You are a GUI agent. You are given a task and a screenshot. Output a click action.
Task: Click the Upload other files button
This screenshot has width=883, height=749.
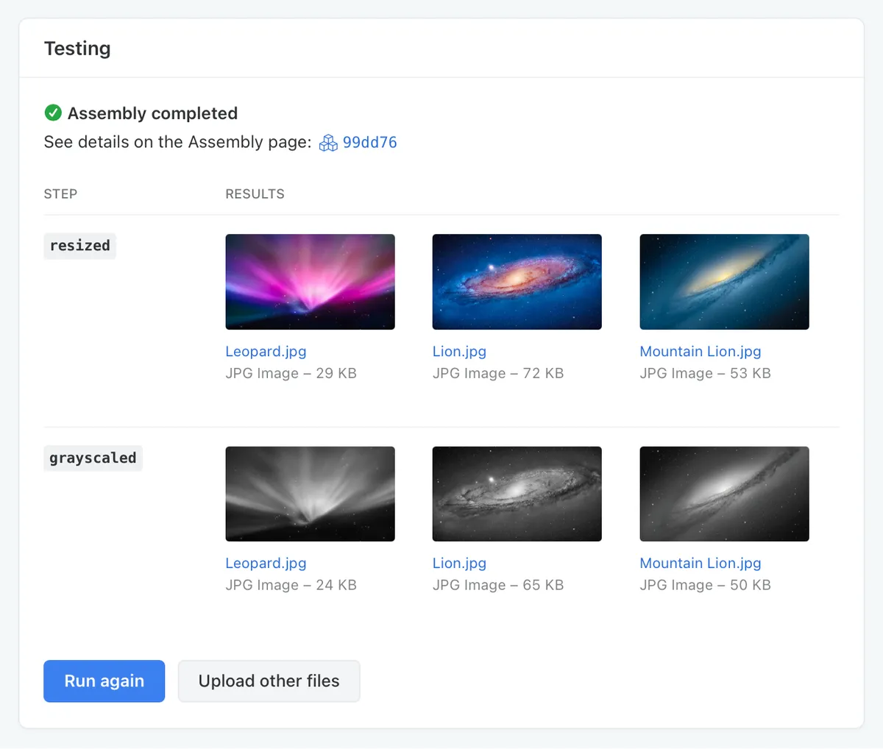269,681
